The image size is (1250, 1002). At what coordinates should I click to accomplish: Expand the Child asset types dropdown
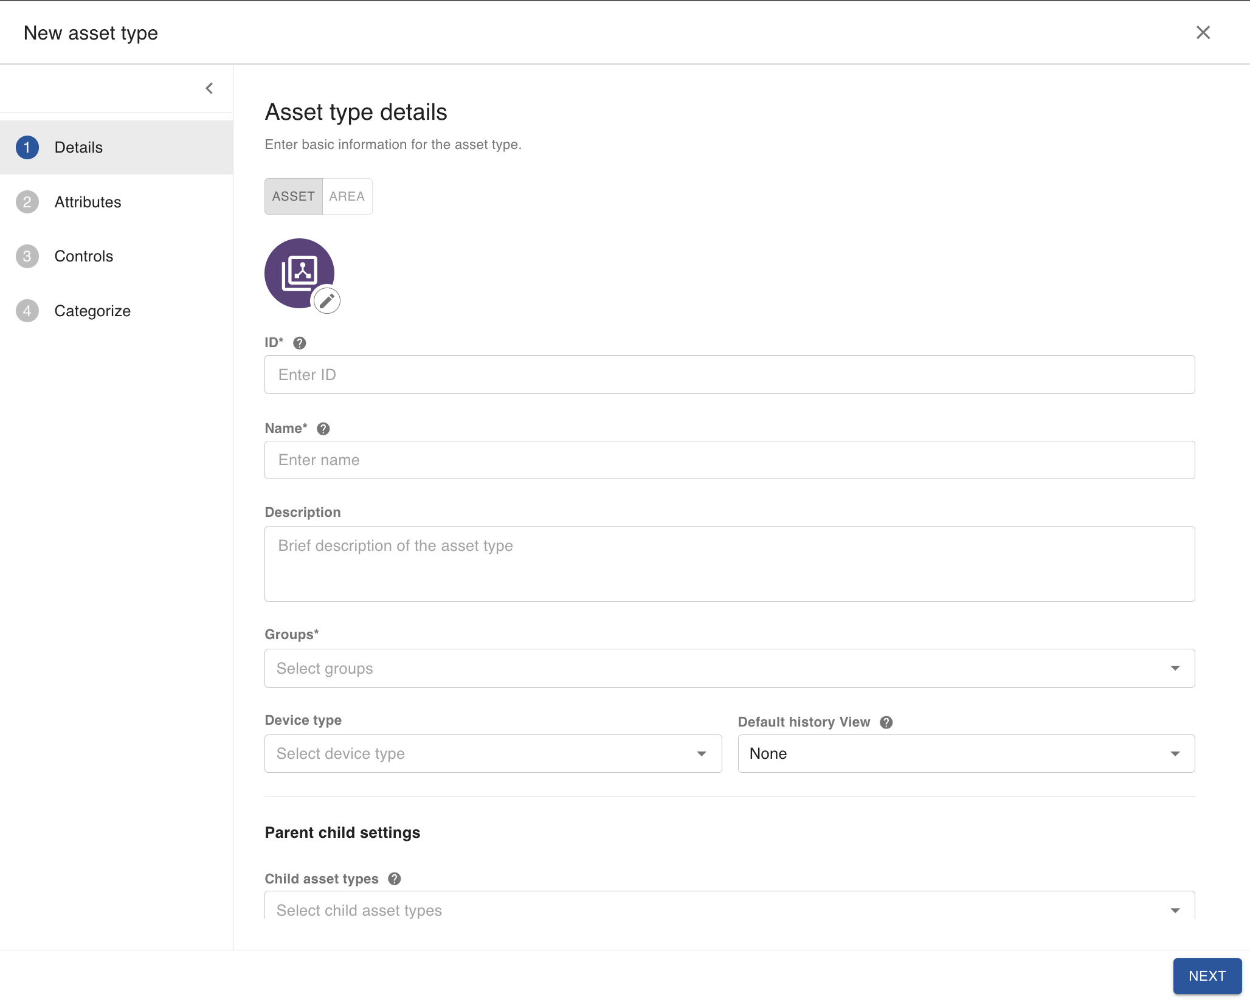click(729, 910)
